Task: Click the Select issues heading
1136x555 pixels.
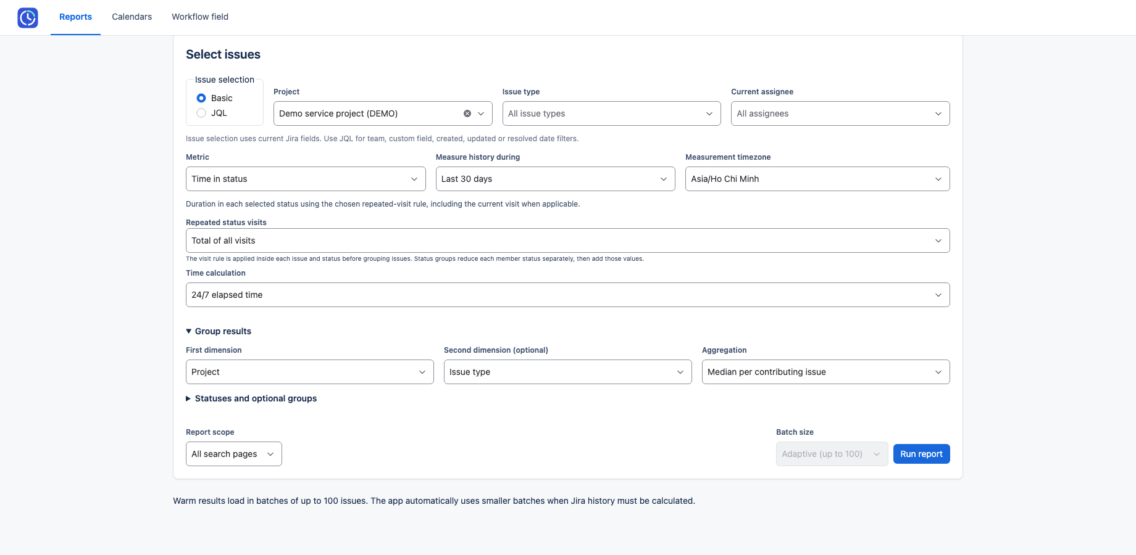Action: point(223,54)
